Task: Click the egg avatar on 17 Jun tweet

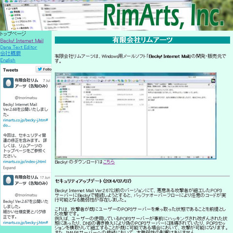Action: click(x=8, y=180)
